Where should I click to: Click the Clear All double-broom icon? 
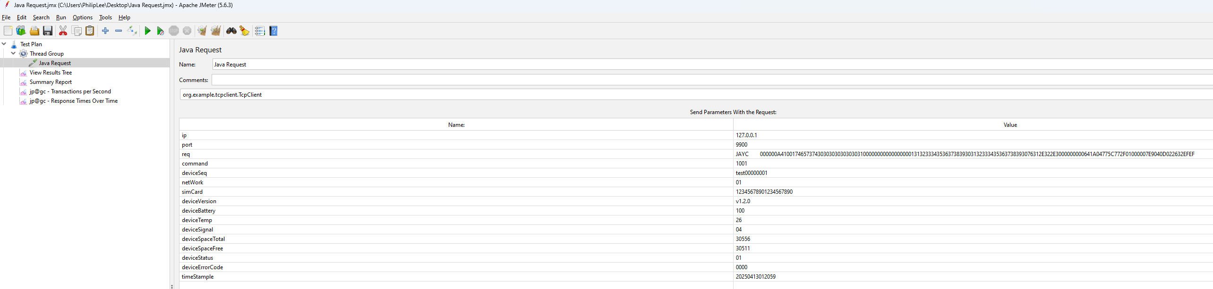pyautogui.click(x=216, y=31)
